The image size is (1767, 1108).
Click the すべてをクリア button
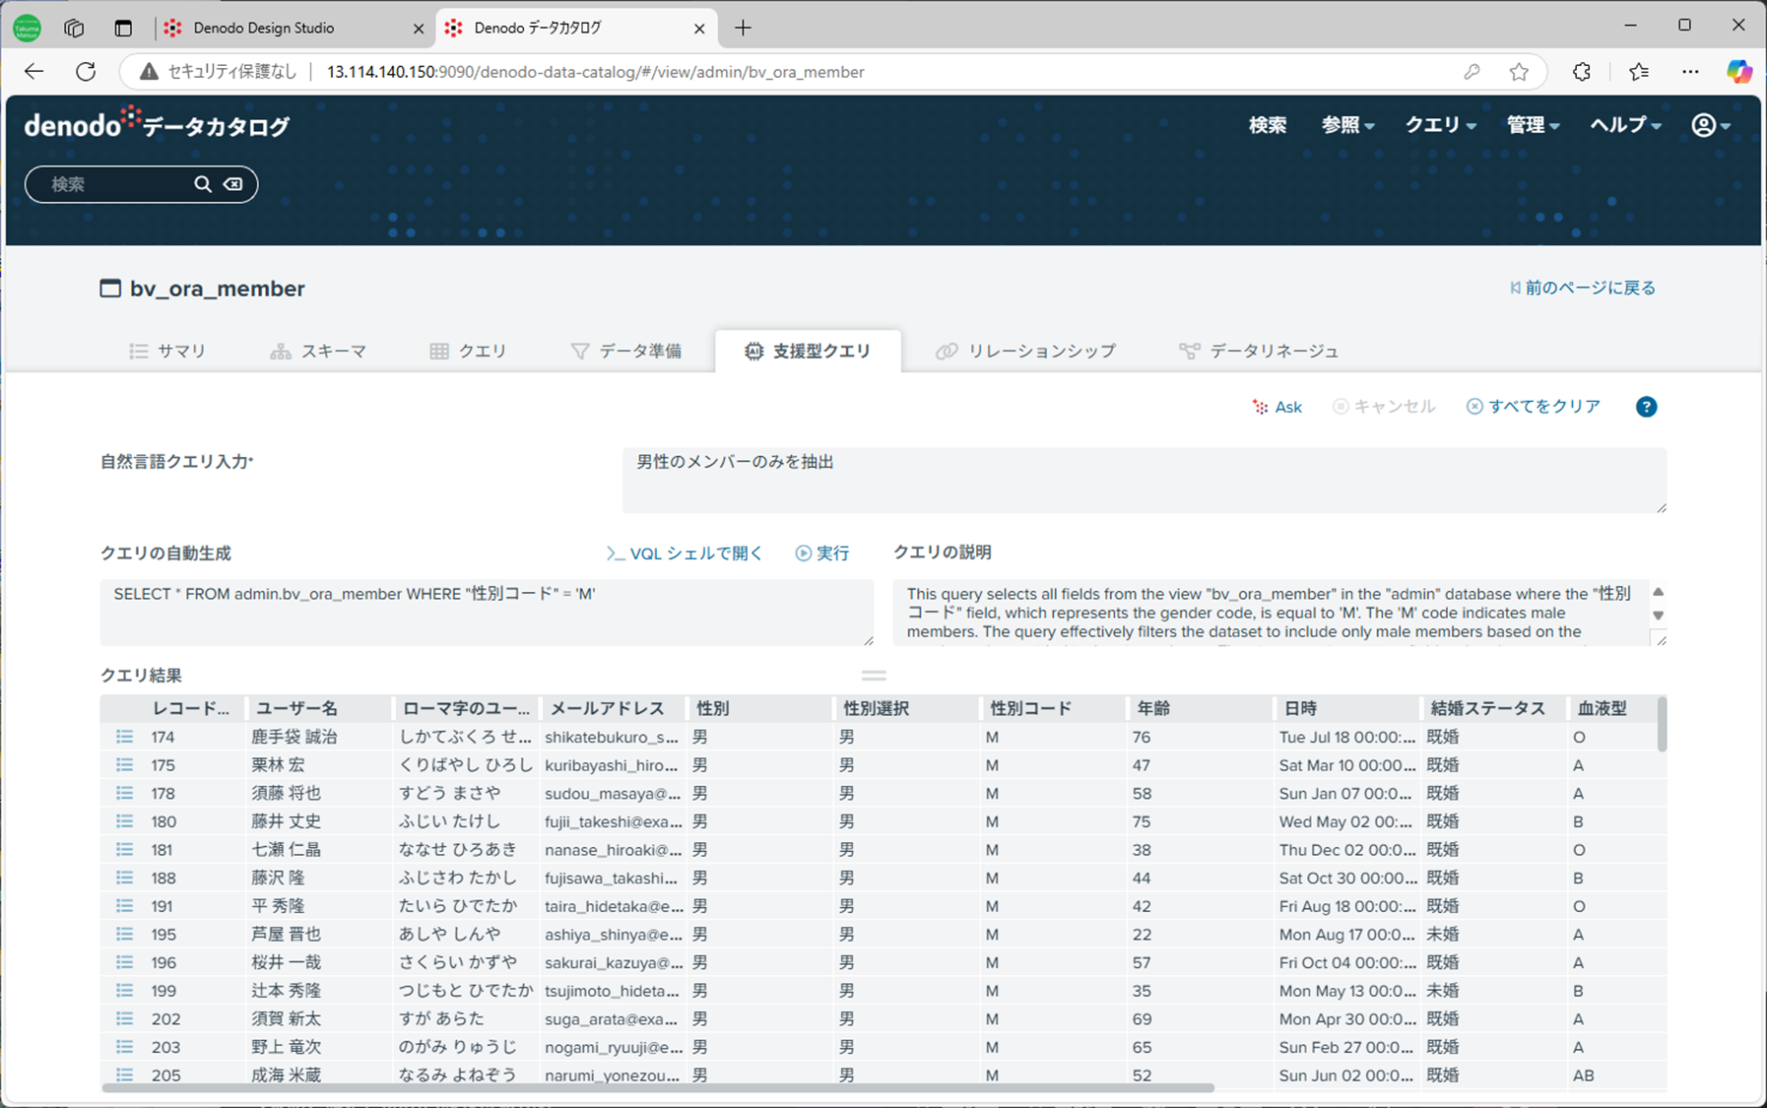[1534, 406]
